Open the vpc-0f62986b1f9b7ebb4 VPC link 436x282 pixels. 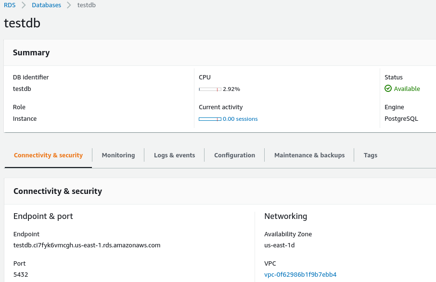tap(300, 275)
